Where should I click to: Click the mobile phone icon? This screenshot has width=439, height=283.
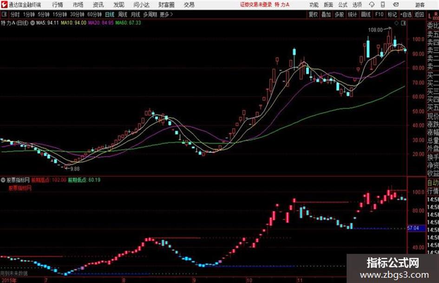pos(383,5)
